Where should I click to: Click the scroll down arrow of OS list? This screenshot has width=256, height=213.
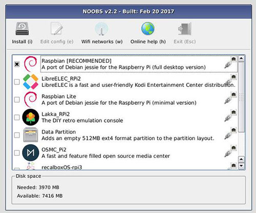click(x=241, y=165)
